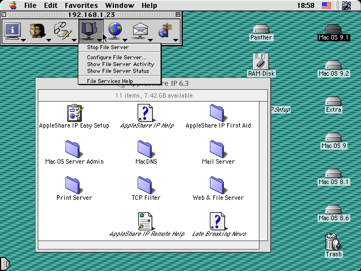Open the Favorites menu
The image size is (361, 271).
click(81, 5)
